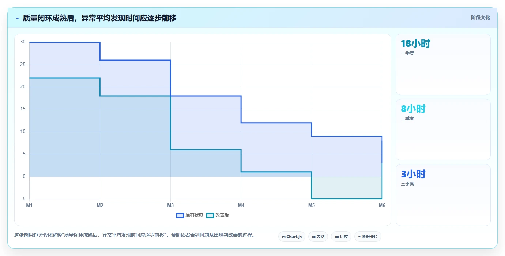Viewport: 505px width, 256px height.
Task: Open the 8小时 二季度 data card
Action: pos(443,129)
